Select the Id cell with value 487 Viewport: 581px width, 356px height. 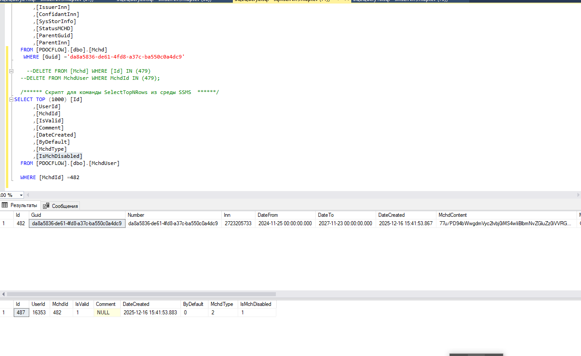click(x=21, y=313)
